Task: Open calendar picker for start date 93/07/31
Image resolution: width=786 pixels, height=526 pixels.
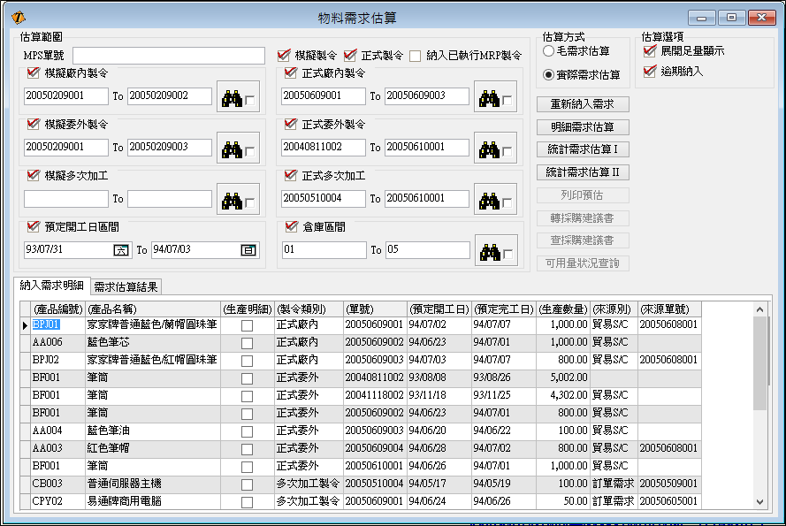Action: pos(121,250)
